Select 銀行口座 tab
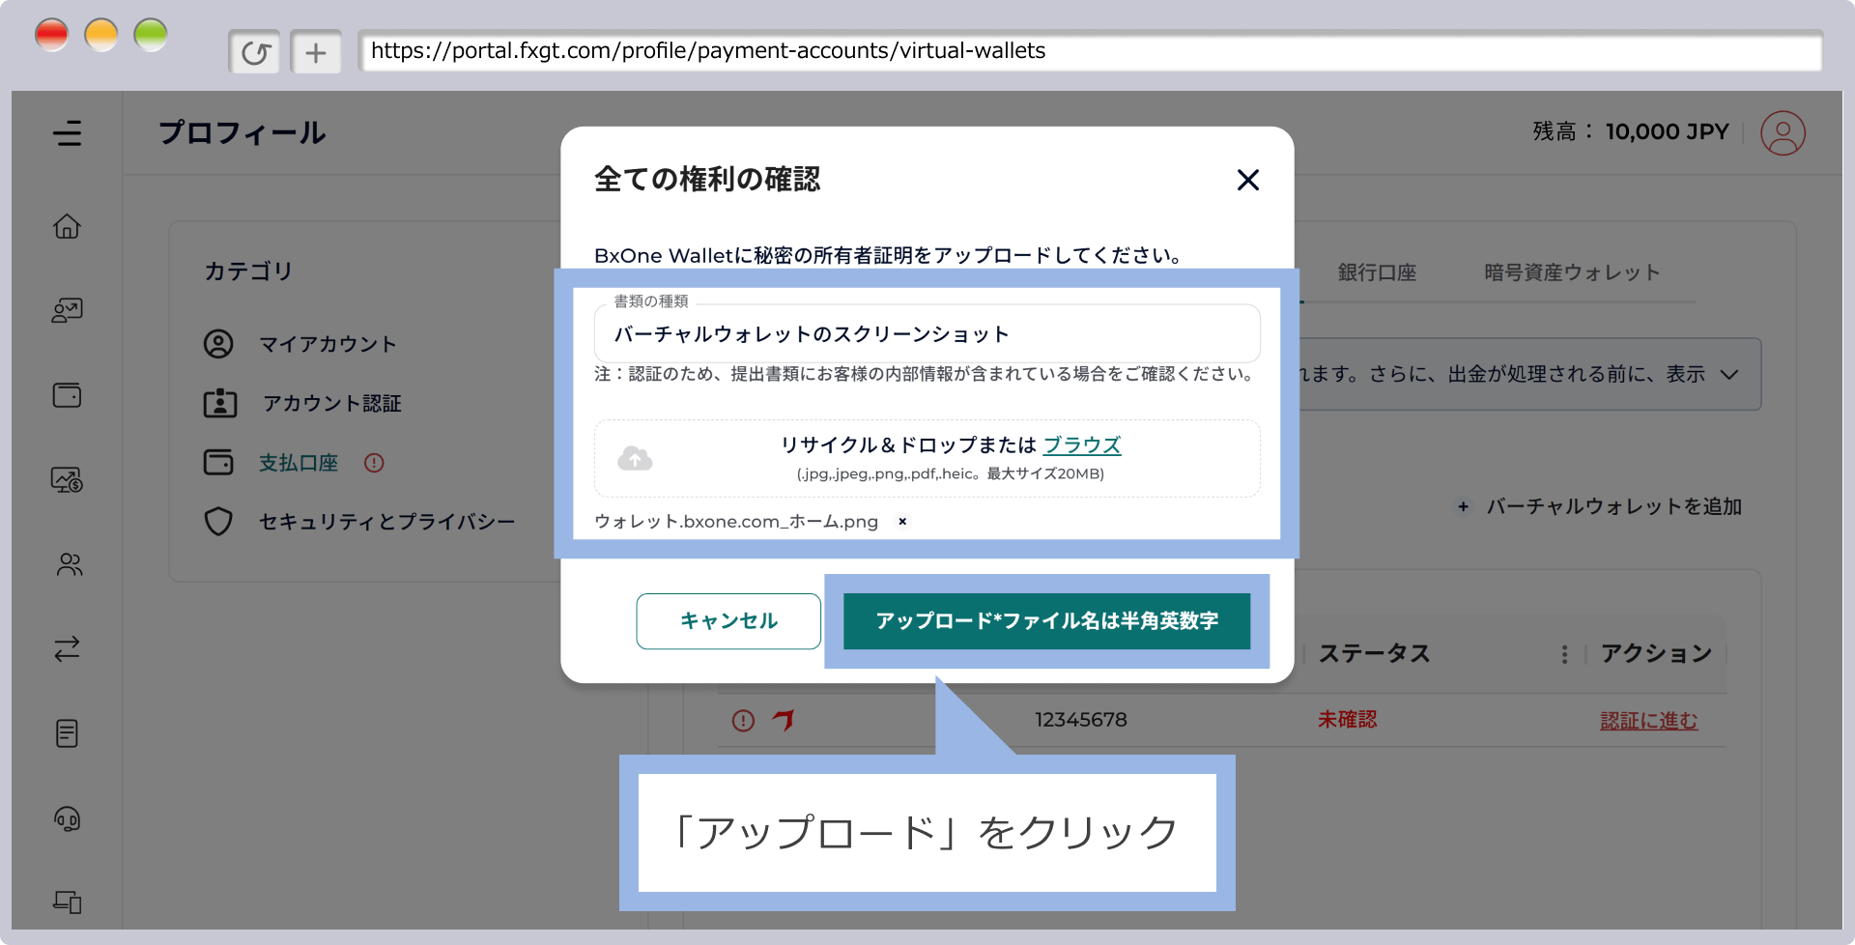 coord(1376,272)
